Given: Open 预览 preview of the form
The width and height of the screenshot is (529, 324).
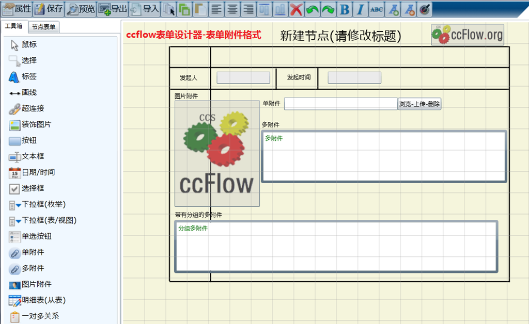Looking at the screenshot, I should click(81, 9).
